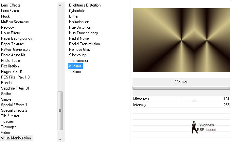Select Radial Transmission filter
Screen dimensions: 232x142
click(x=84, y=44)
